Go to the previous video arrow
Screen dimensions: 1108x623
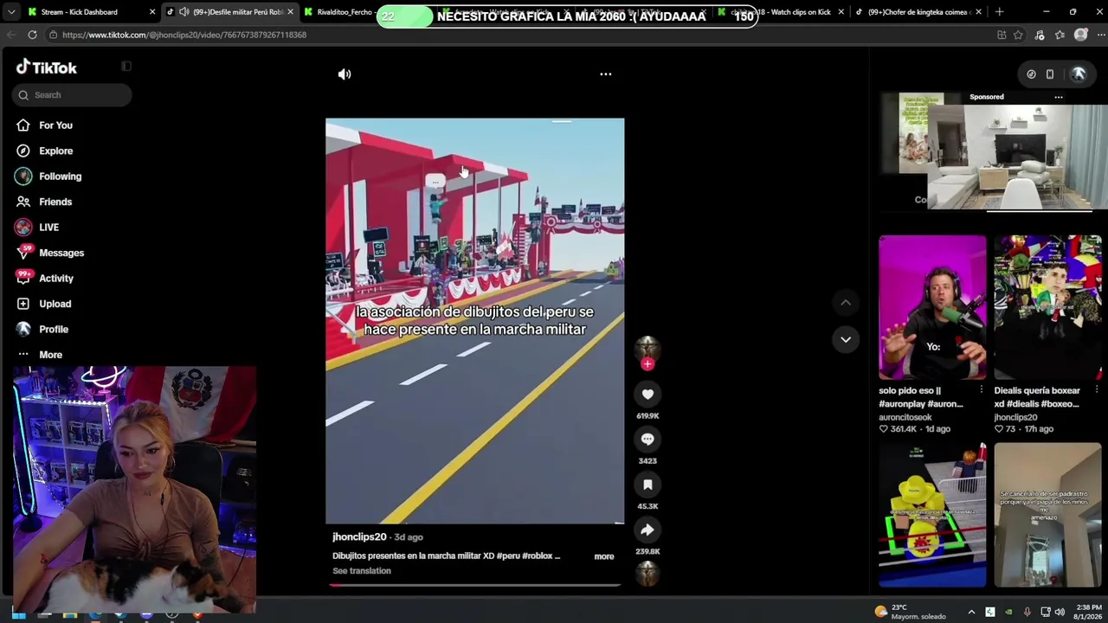point(846,302)
